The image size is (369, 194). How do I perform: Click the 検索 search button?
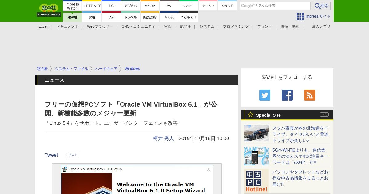(322, 6)
